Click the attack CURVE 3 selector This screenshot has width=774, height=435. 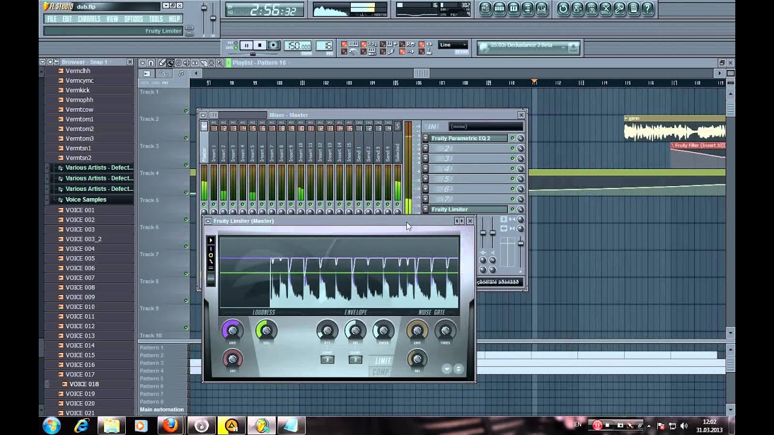tap(327, 359)
